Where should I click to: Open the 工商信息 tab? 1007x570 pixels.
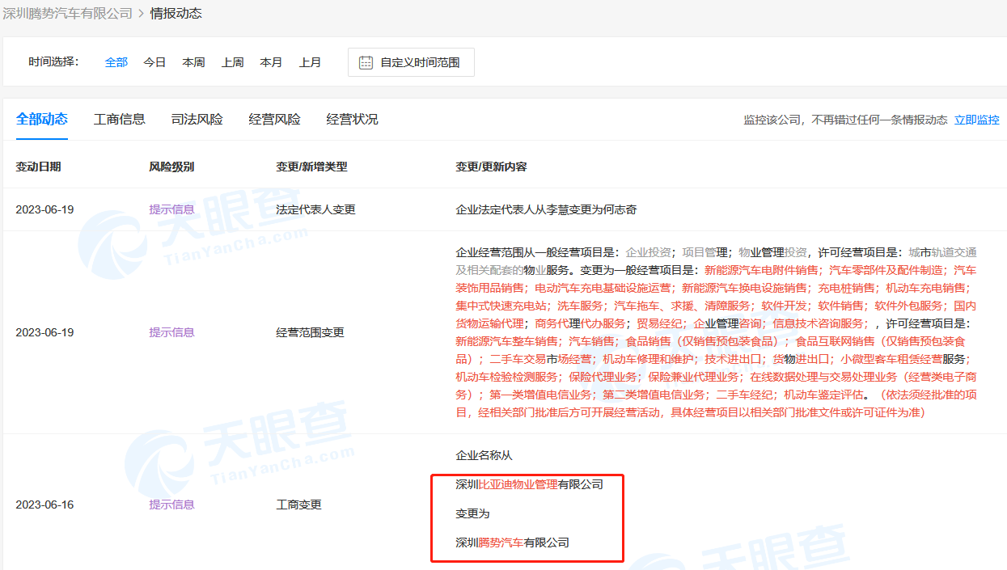point(120,119)
